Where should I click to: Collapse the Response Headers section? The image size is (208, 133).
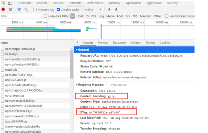(x=76, y=85)
